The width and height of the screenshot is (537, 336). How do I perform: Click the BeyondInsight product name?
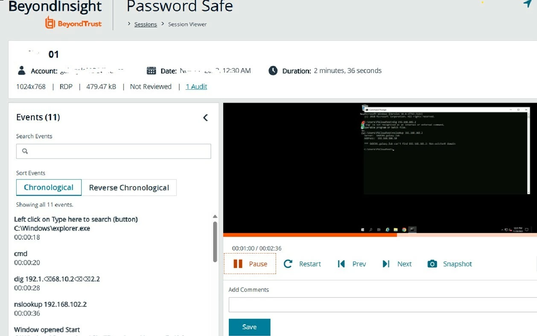click(55, 6)
